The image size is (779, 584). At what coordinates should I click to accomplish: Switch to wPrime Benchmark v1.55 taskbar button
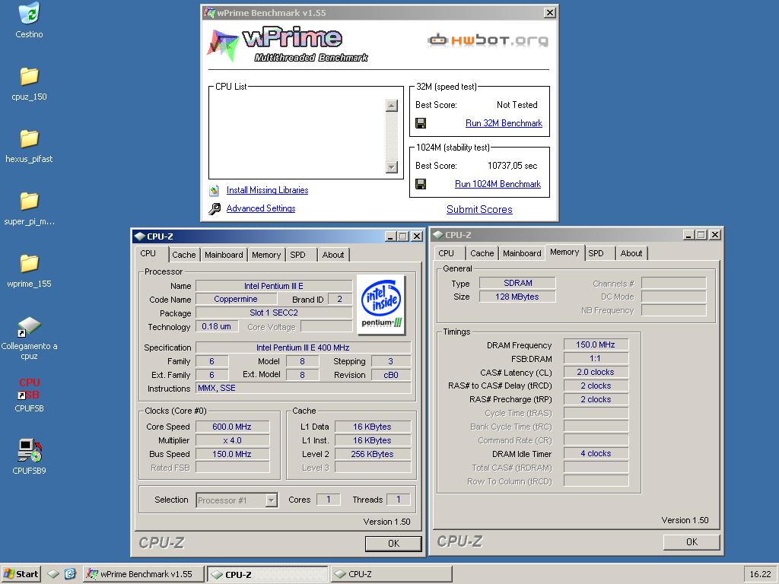(144, 574)
